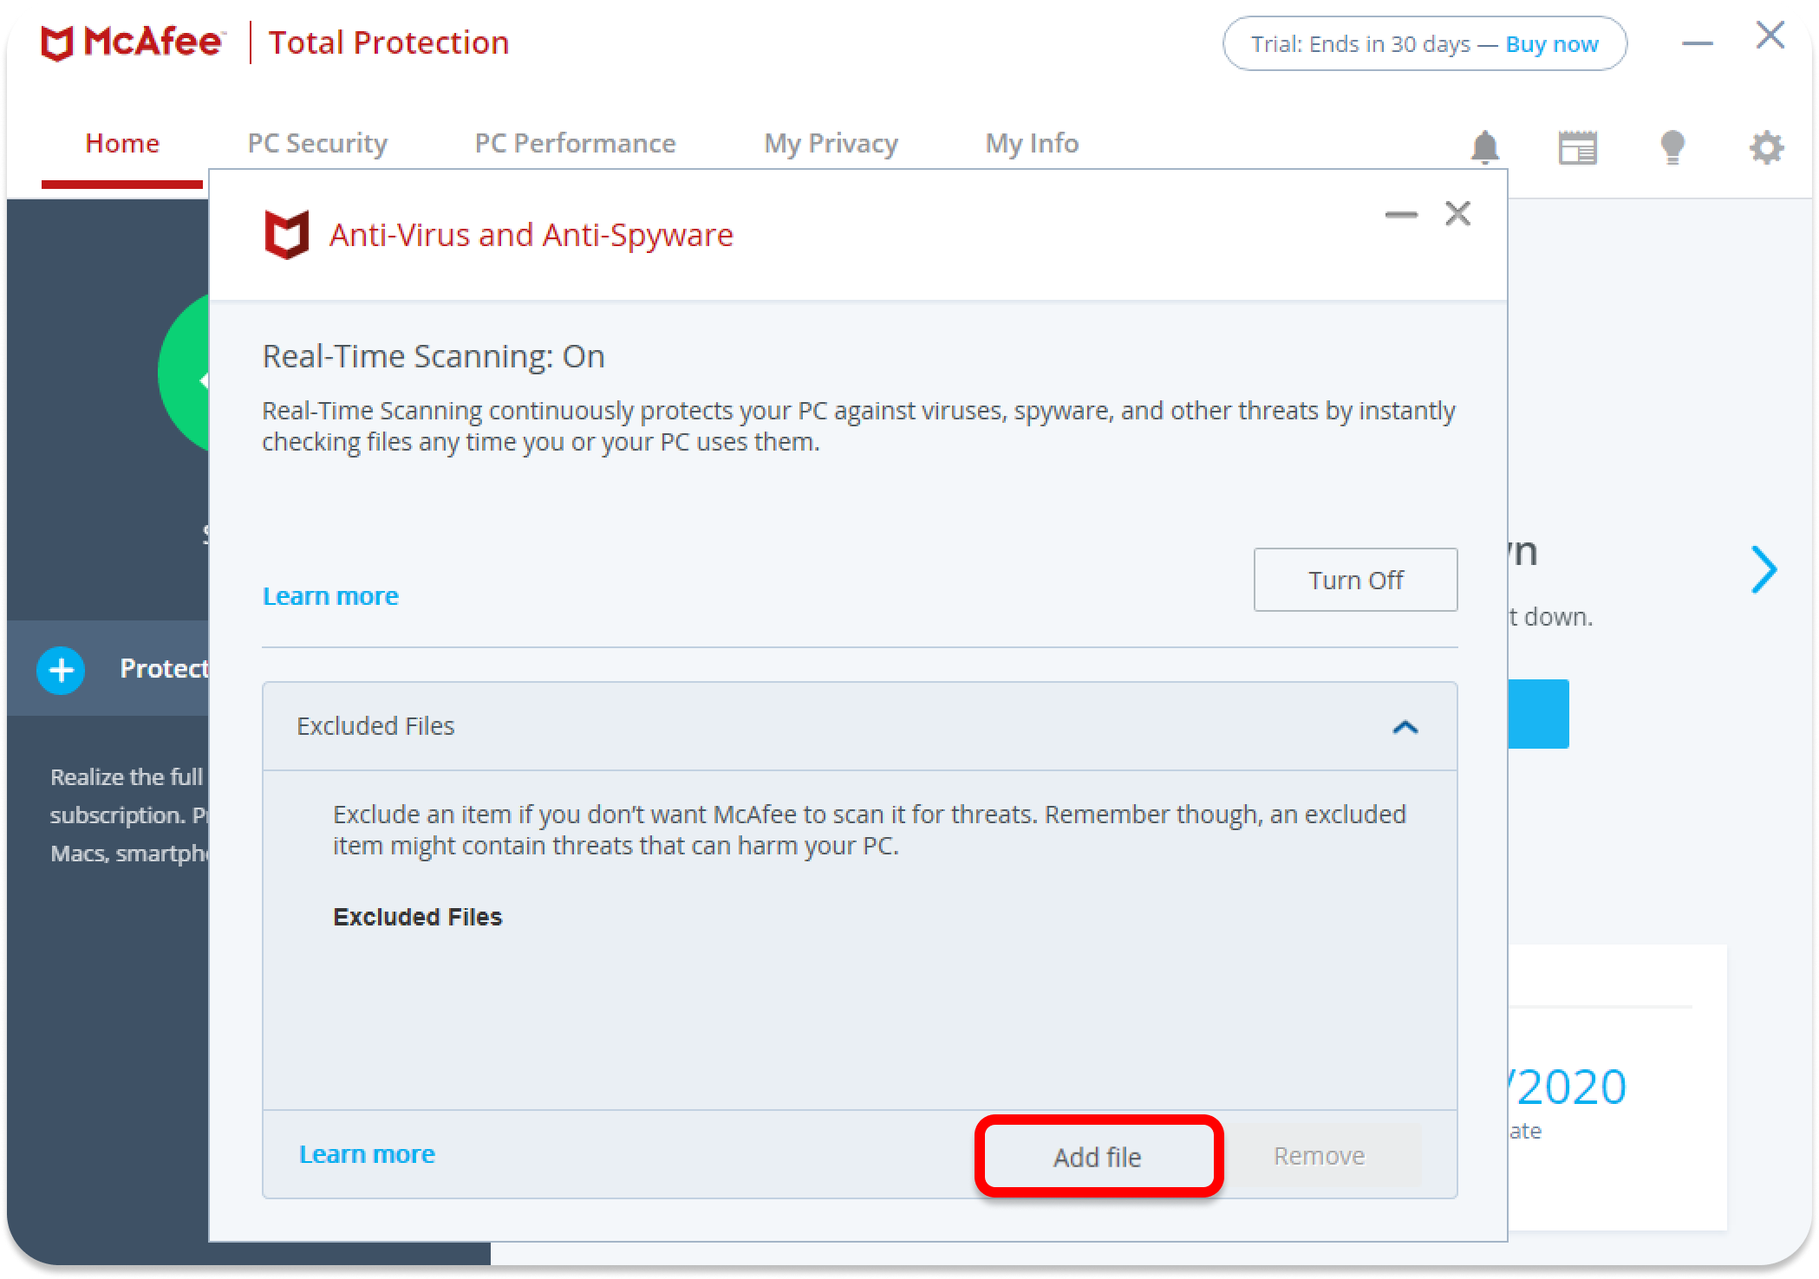
Task: Minimize the Anti-Virus and Anti-Spyware dialog
Action: pyautogui.click(x=1401, y=214)
